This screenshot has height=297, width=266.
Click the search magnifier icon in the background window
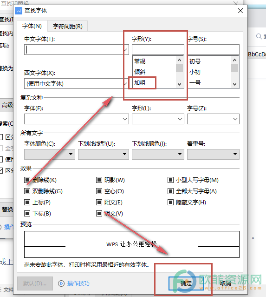(259, 36)
